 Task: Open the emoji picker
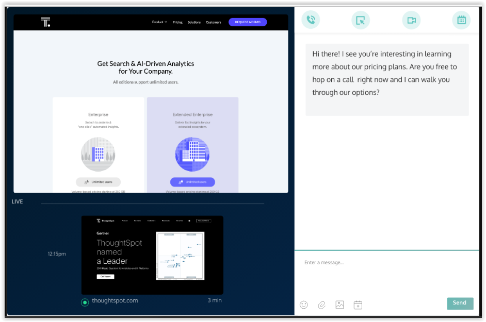point(304,305)
